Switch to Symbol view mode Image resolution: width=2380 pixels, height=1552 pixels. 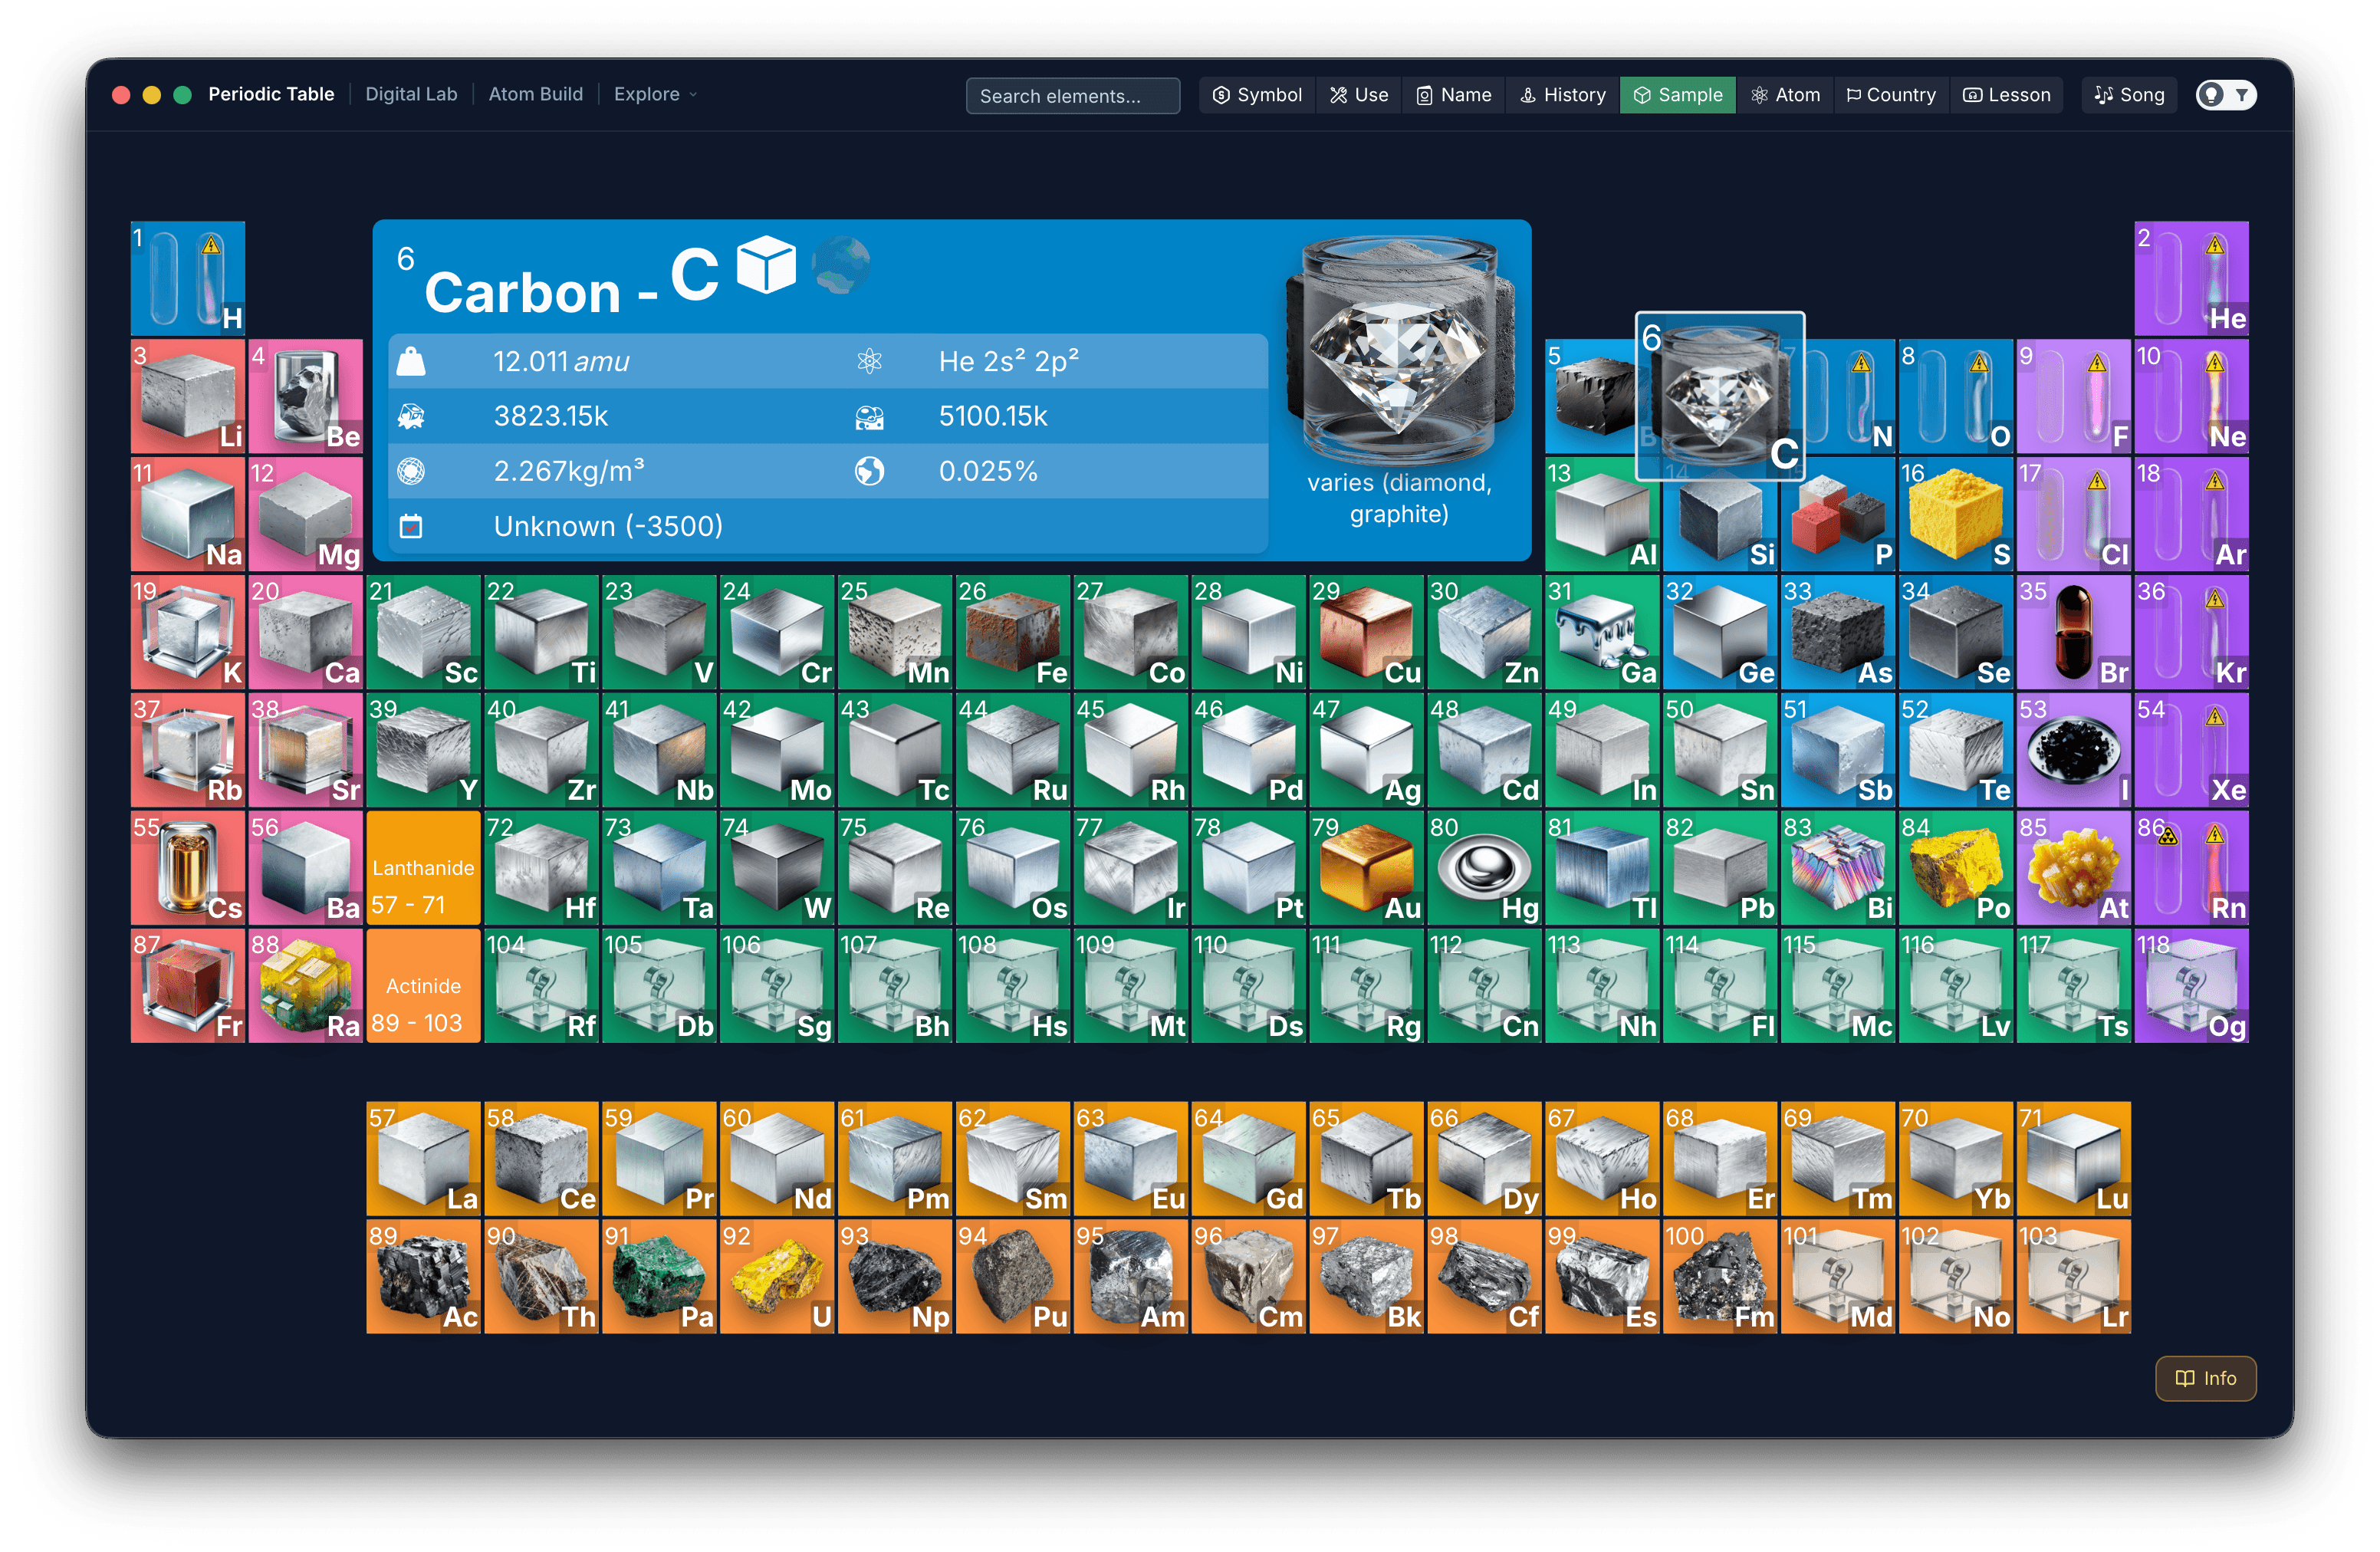(x=1257, y=95)
